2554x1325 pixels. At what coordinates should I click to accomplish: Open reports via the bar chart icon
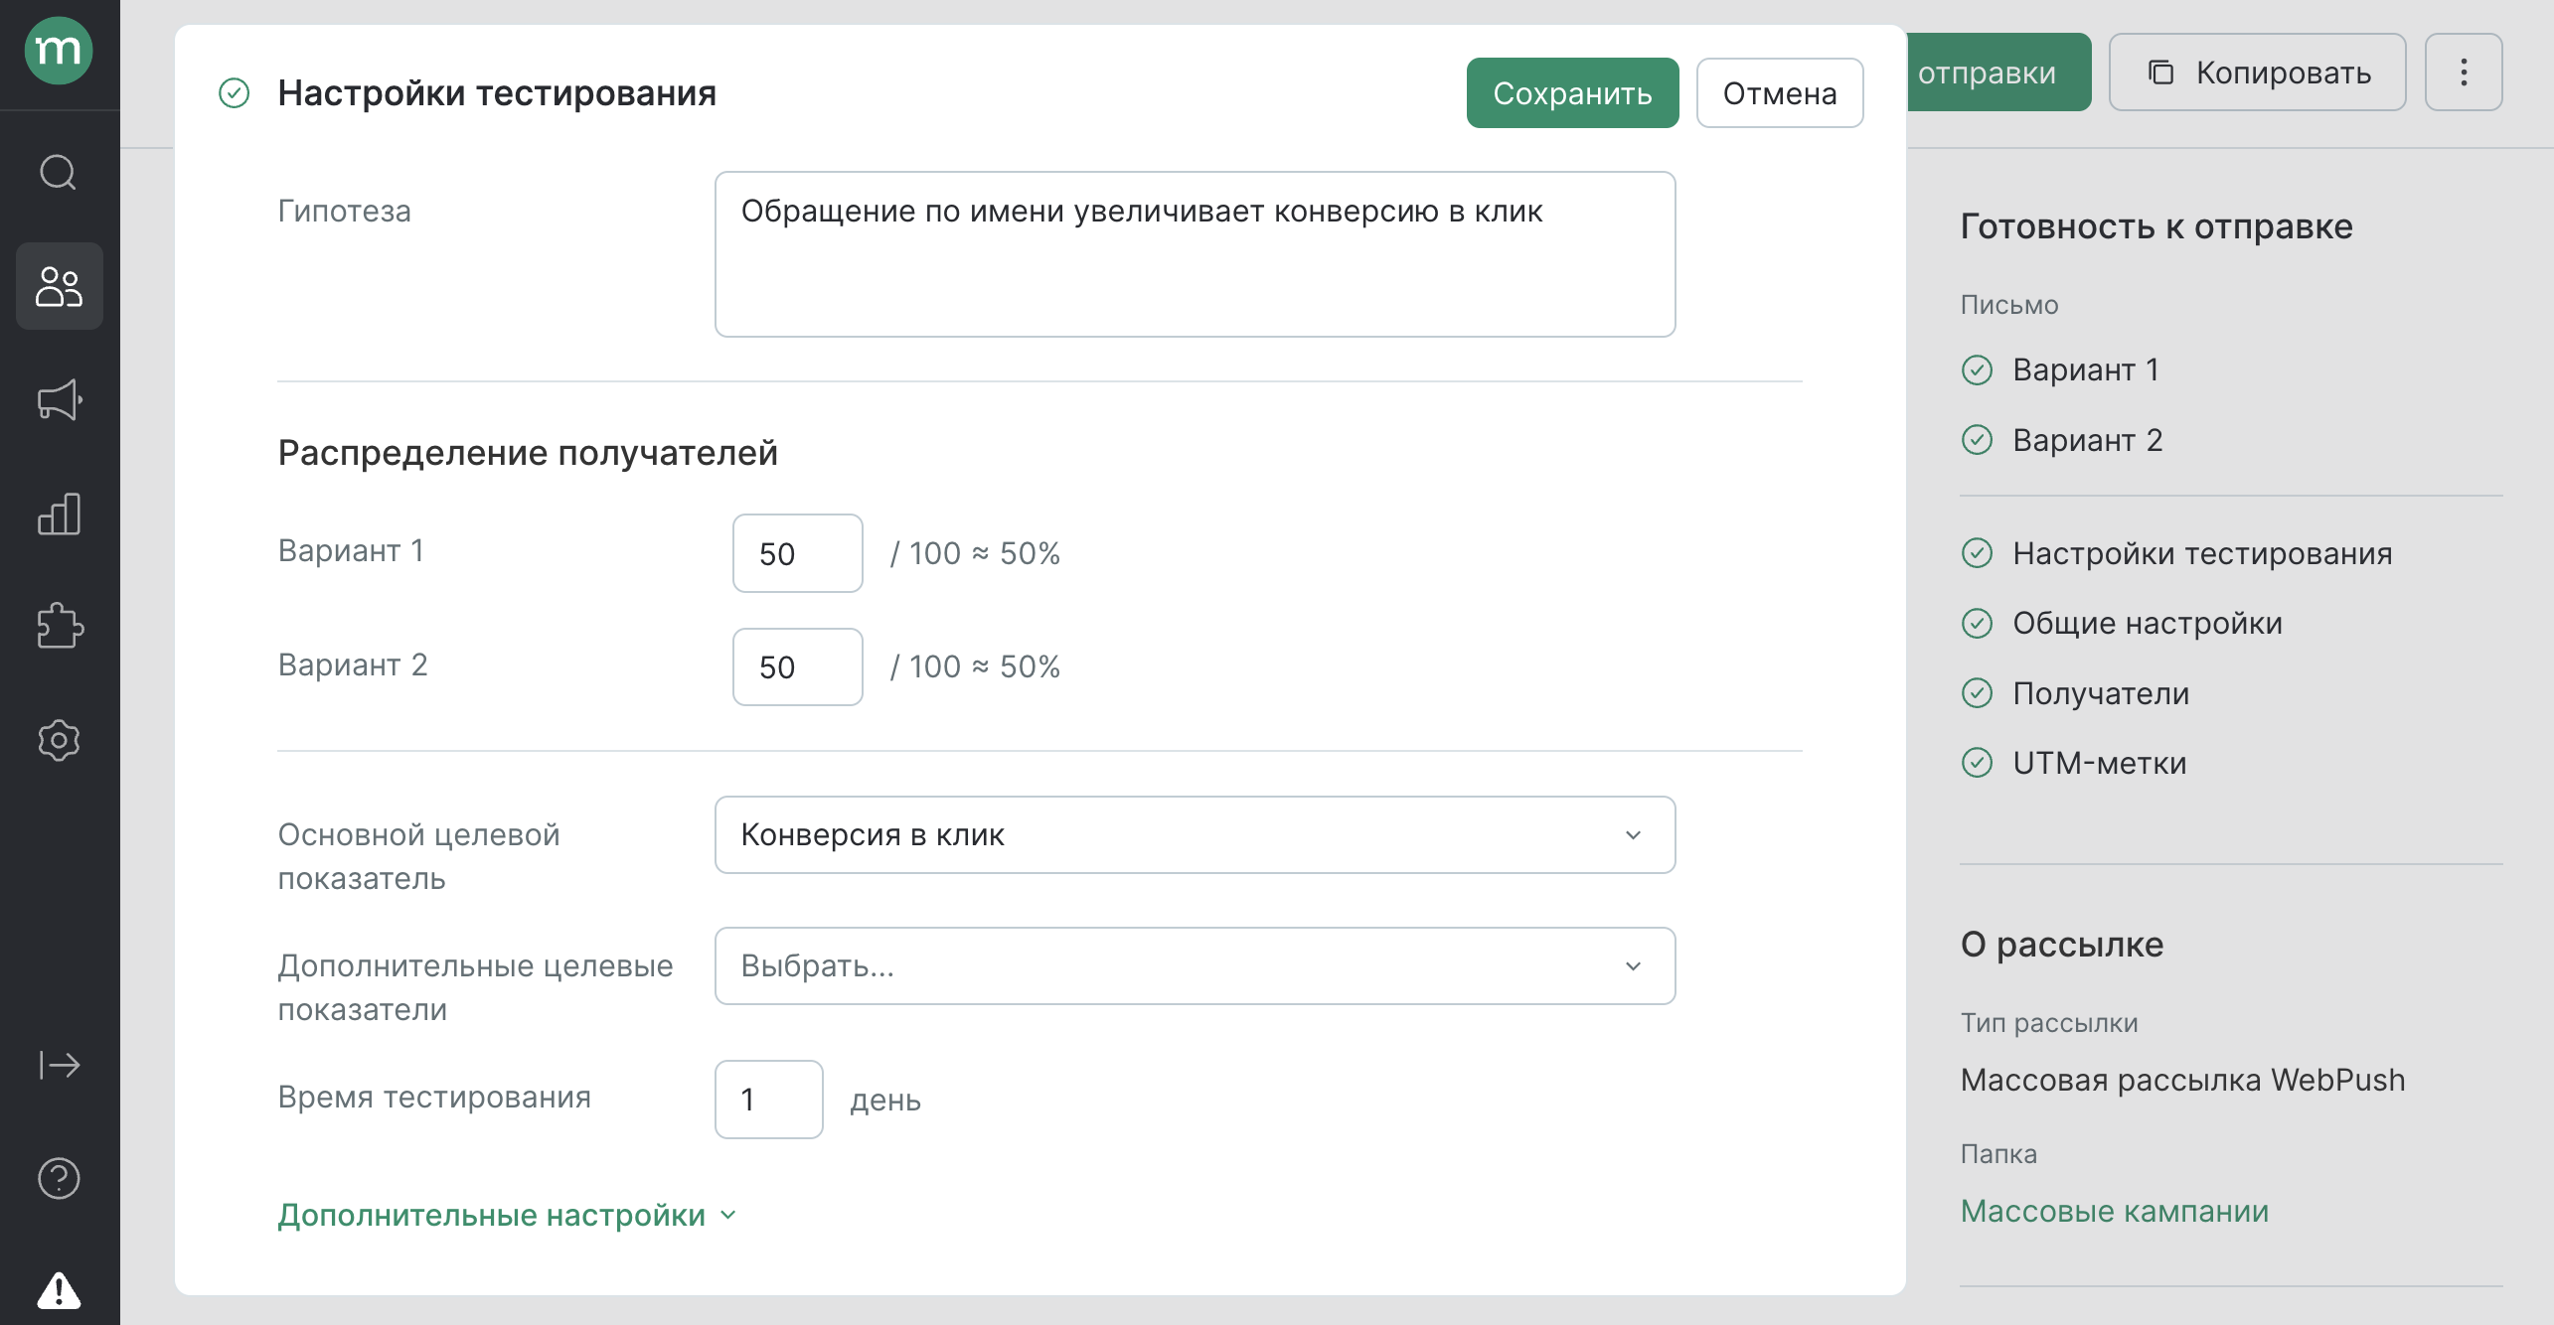click(x=59, y=514)
